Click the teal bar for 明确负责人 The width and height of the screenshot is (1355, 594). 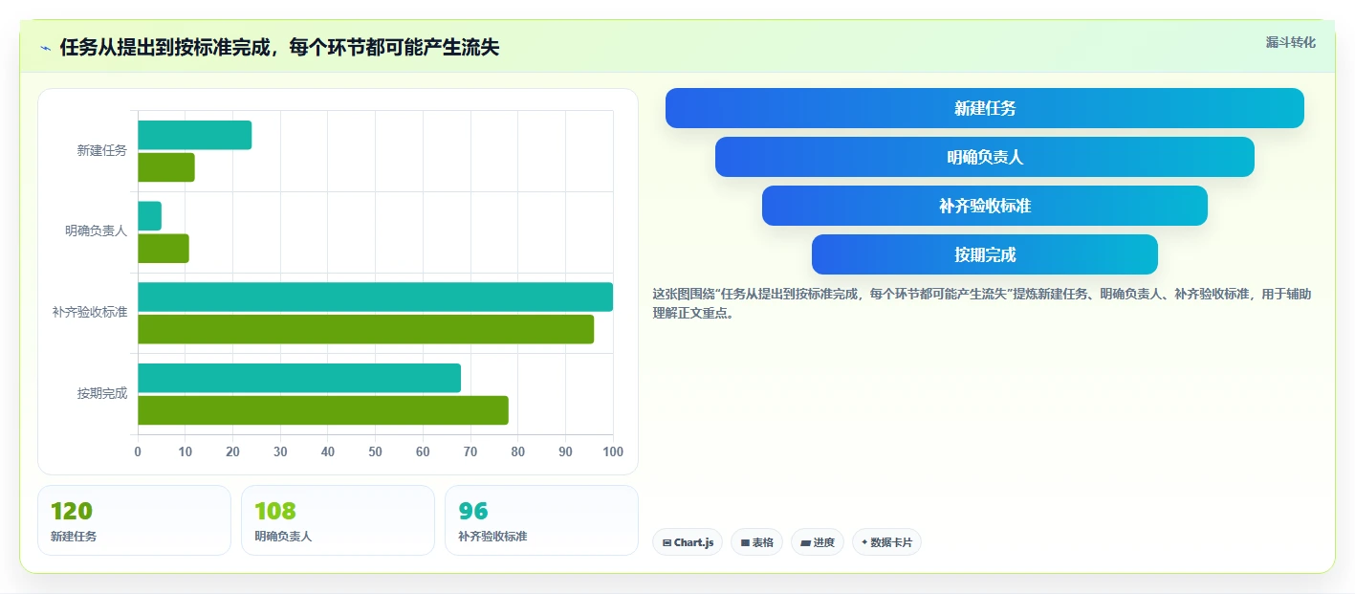150,216
